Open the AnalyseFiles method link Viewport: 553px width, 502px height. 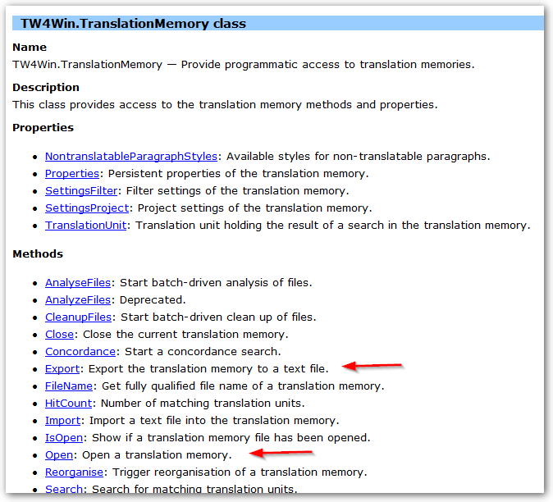point(78,283)
